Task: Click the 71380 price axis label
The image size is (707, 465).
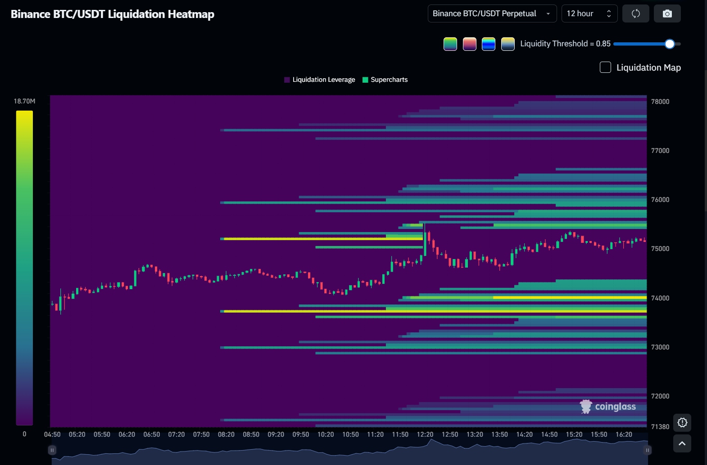Action: coord(660,427)
